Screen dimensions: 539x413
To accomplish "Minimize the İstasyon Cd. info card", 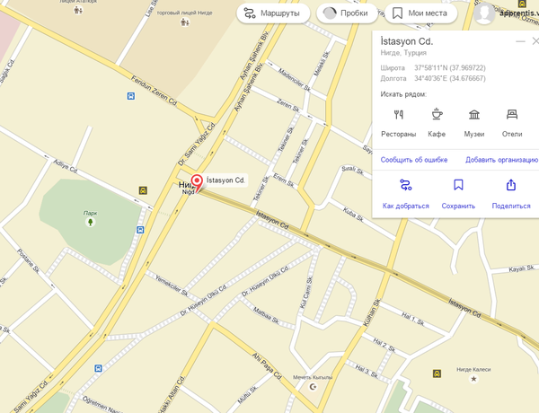I will tap(520, 41).
